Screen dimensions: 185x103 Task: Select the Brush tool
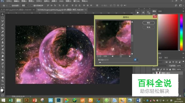click(2, 39)
